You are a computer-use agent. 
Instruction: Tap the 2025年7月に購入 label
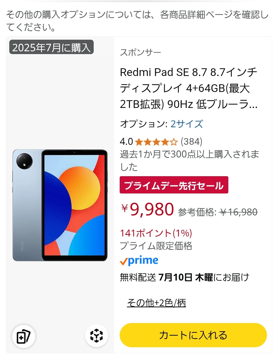(51, 47)
